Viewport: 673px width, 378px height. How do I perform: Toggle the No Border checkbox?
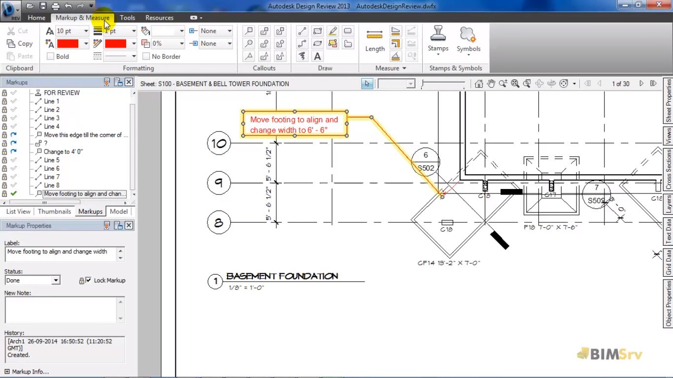pos(146,57)
